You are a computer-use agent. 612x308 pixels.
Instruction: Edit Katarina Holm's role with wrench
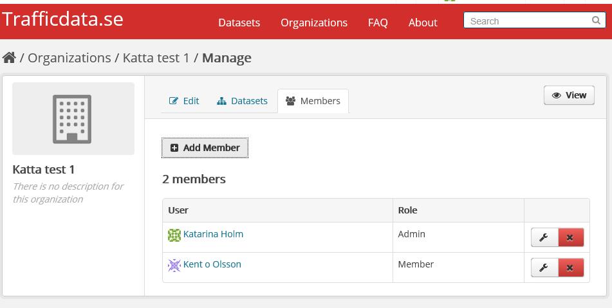pos(544,237)
